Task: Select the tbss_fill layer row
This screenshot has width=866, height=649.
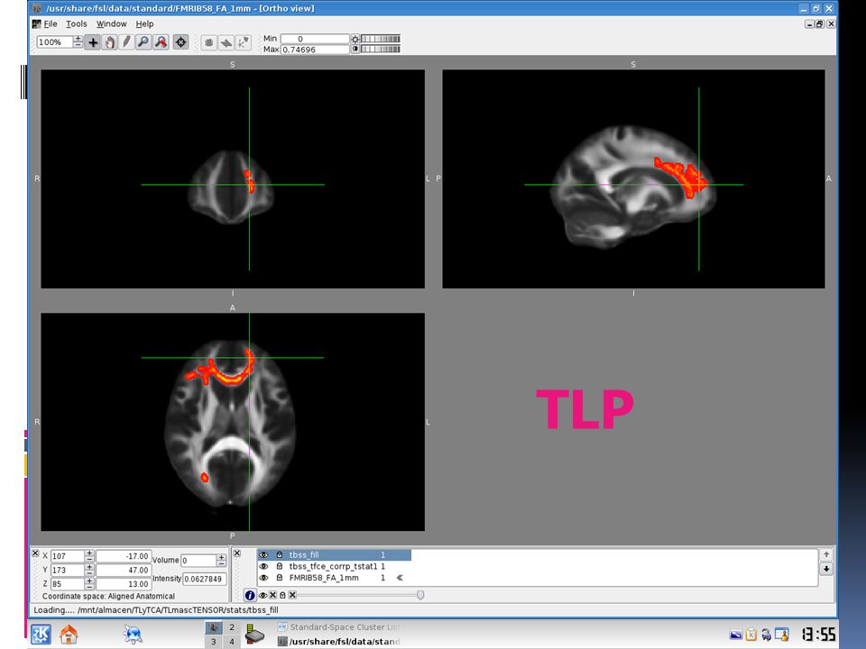Action: click(334, 554)
